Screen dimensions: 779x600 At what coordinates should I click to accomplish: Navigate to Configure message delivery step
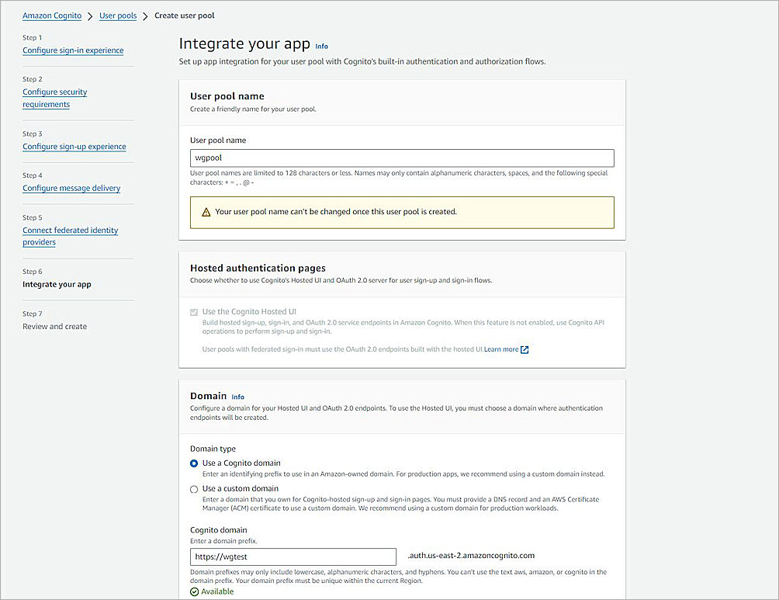click(71, 188)
